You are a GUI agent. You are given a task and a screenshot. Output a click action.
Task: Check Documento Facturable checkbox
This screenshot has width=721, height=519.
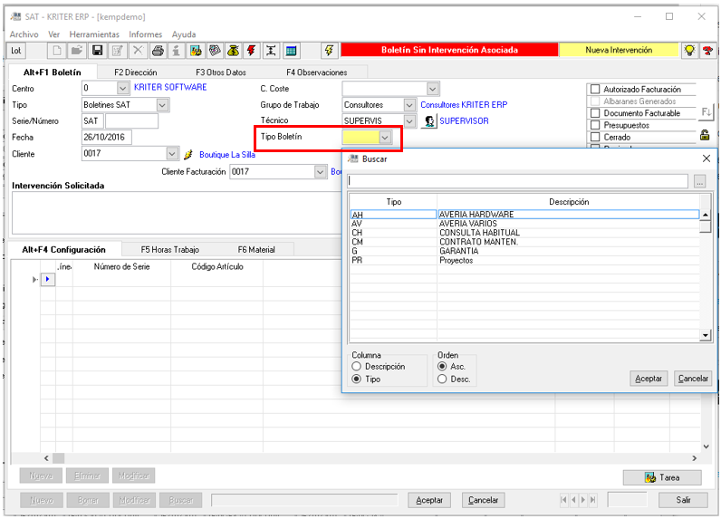595,113
